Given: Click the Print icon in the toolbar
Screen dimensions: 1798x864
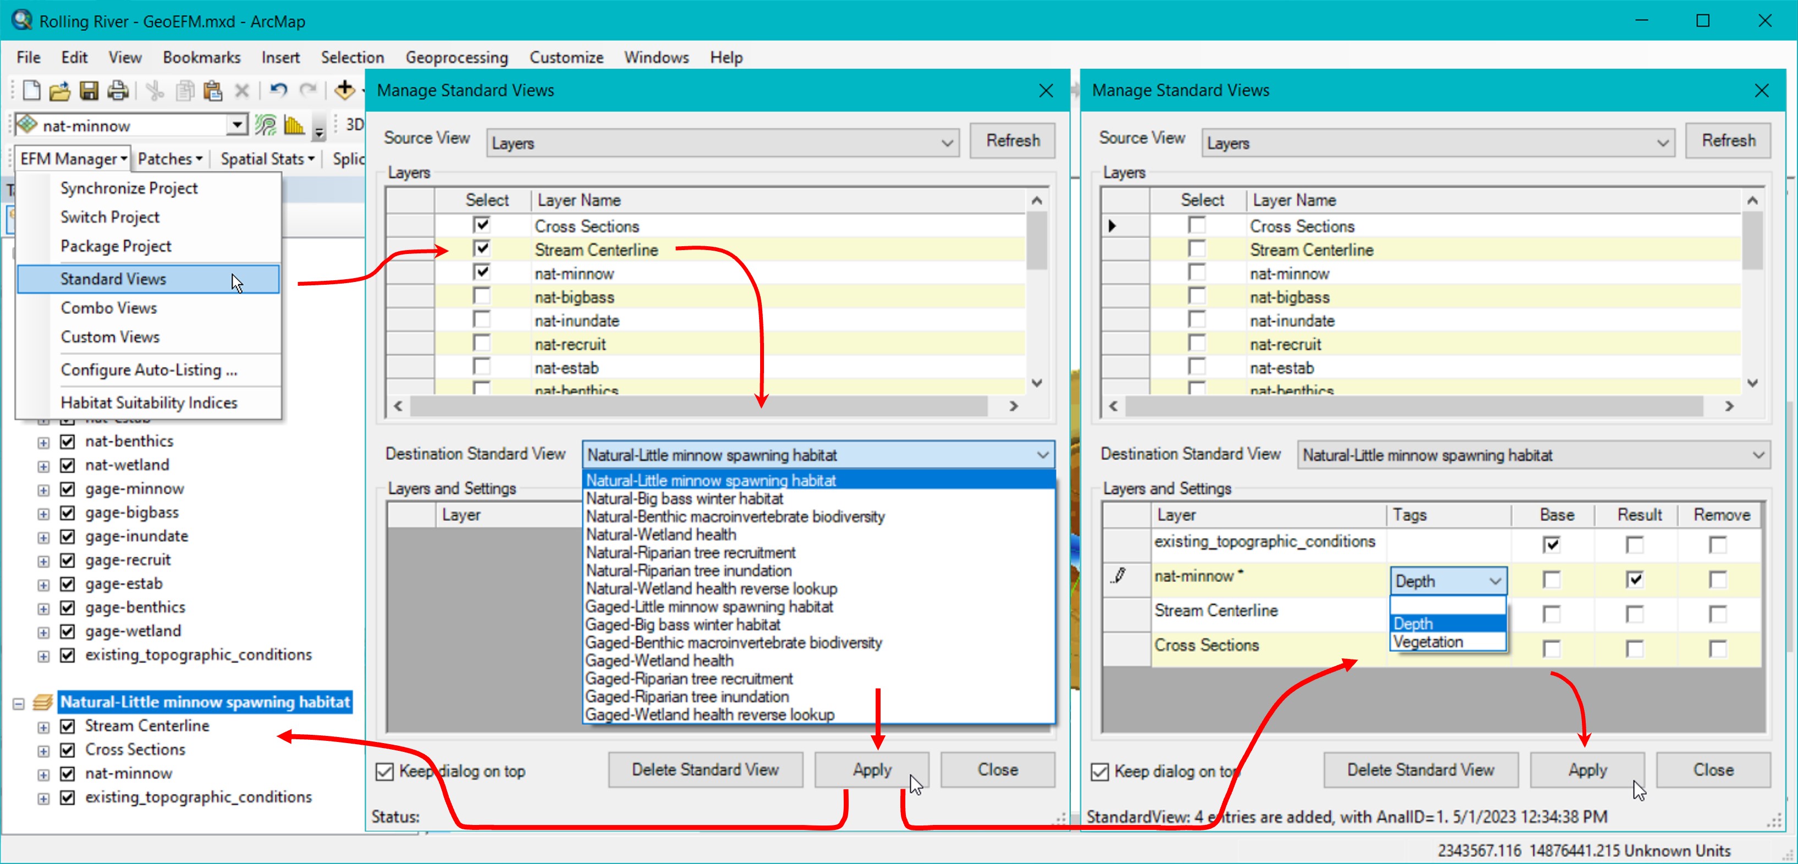Looking at the screenshot, I should point(117,91).
